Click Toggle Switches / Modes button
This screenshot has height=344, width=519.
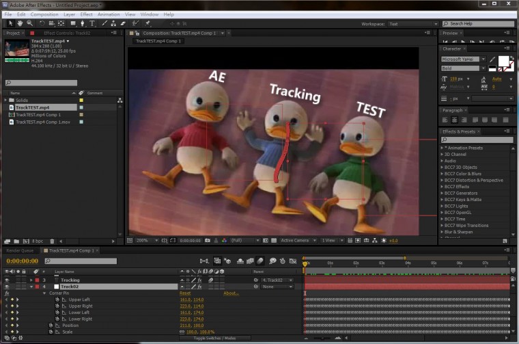tap(214, 339)
